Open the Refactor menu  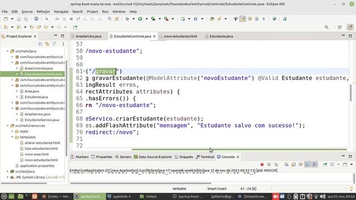point(43,12)
